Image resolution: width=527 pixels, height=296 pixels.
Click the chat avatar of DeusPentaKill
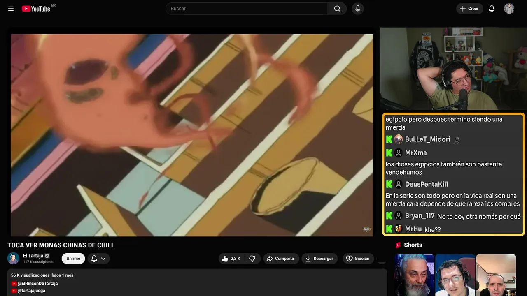pyautogui.click(x=399, y=184)
